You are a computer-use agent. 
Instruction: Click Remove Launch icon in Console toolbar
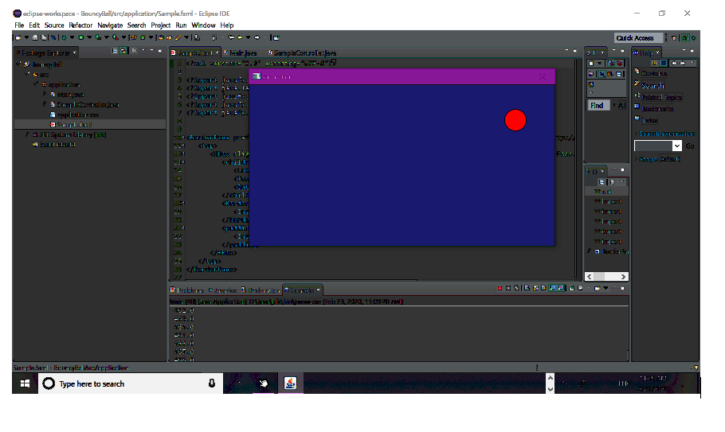tap(508, 289)
